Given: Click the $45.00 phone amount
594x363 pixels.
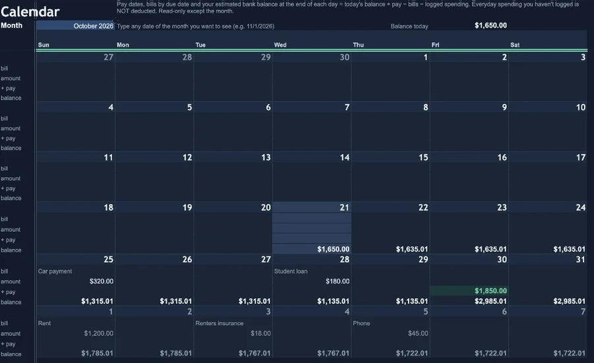Looking at the screenshot, I should 418,333.
